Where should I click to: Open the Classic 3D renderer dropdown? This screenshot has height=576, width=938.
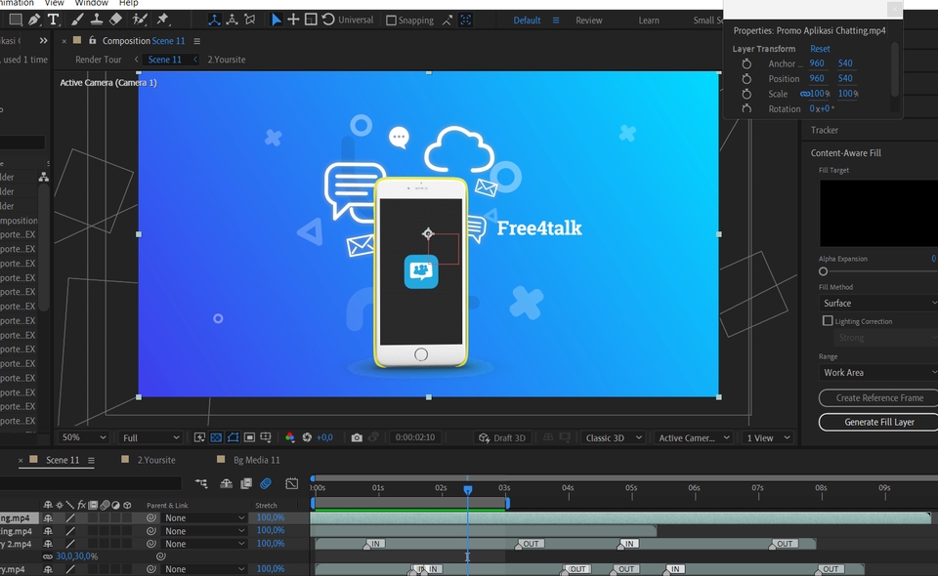point(614,437)
